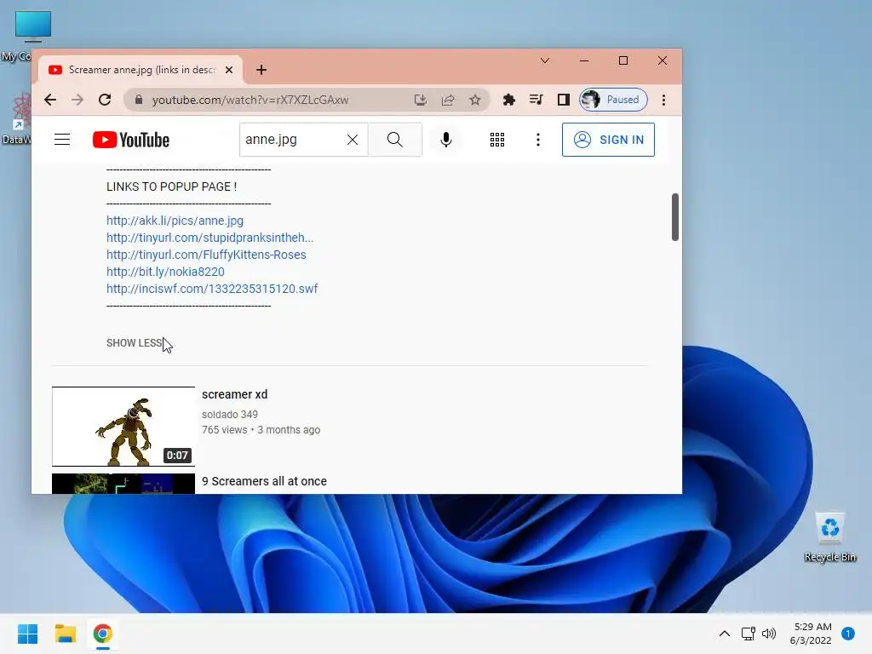Clear the anne.jpg search text
The image size is (872, 654).
point(353,140)
